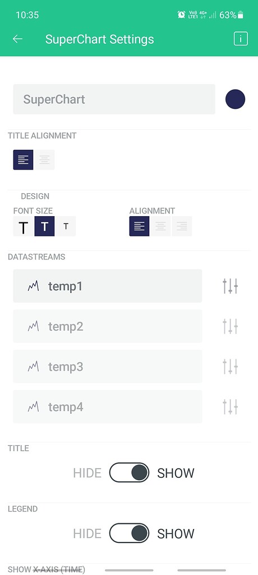
Task: Go back using the header arrow
Action: (17, 39)
